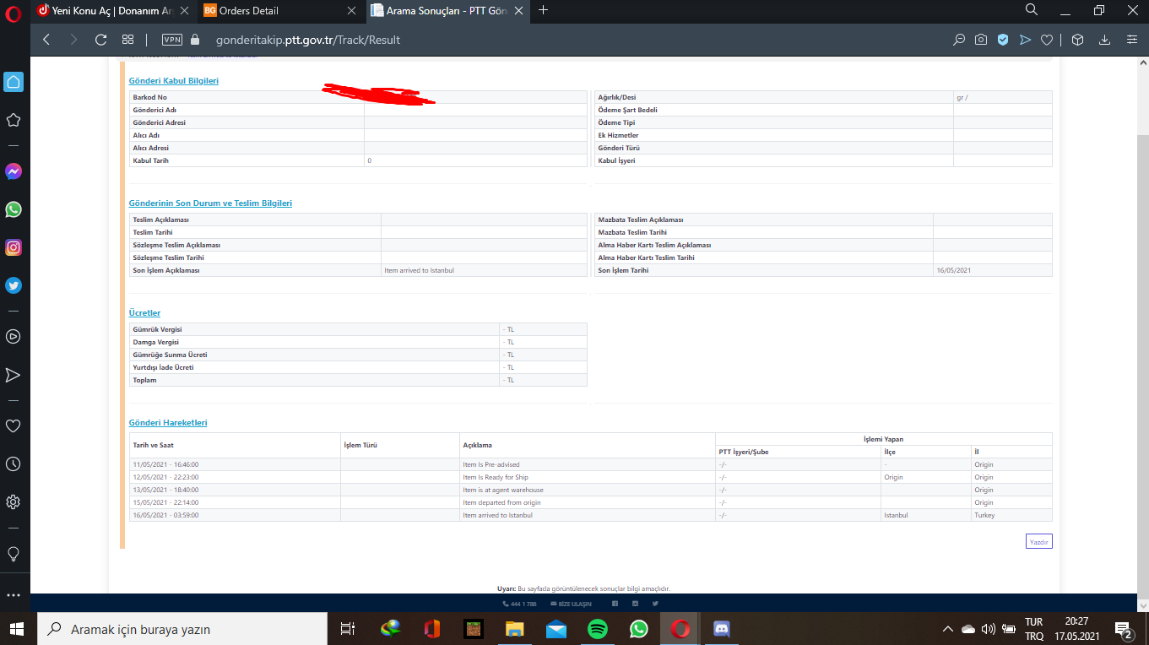Select the '16/05/2021 - 03:59:00' date cell
Viewport: 1149px width, 645px height.
pos(235,515)
